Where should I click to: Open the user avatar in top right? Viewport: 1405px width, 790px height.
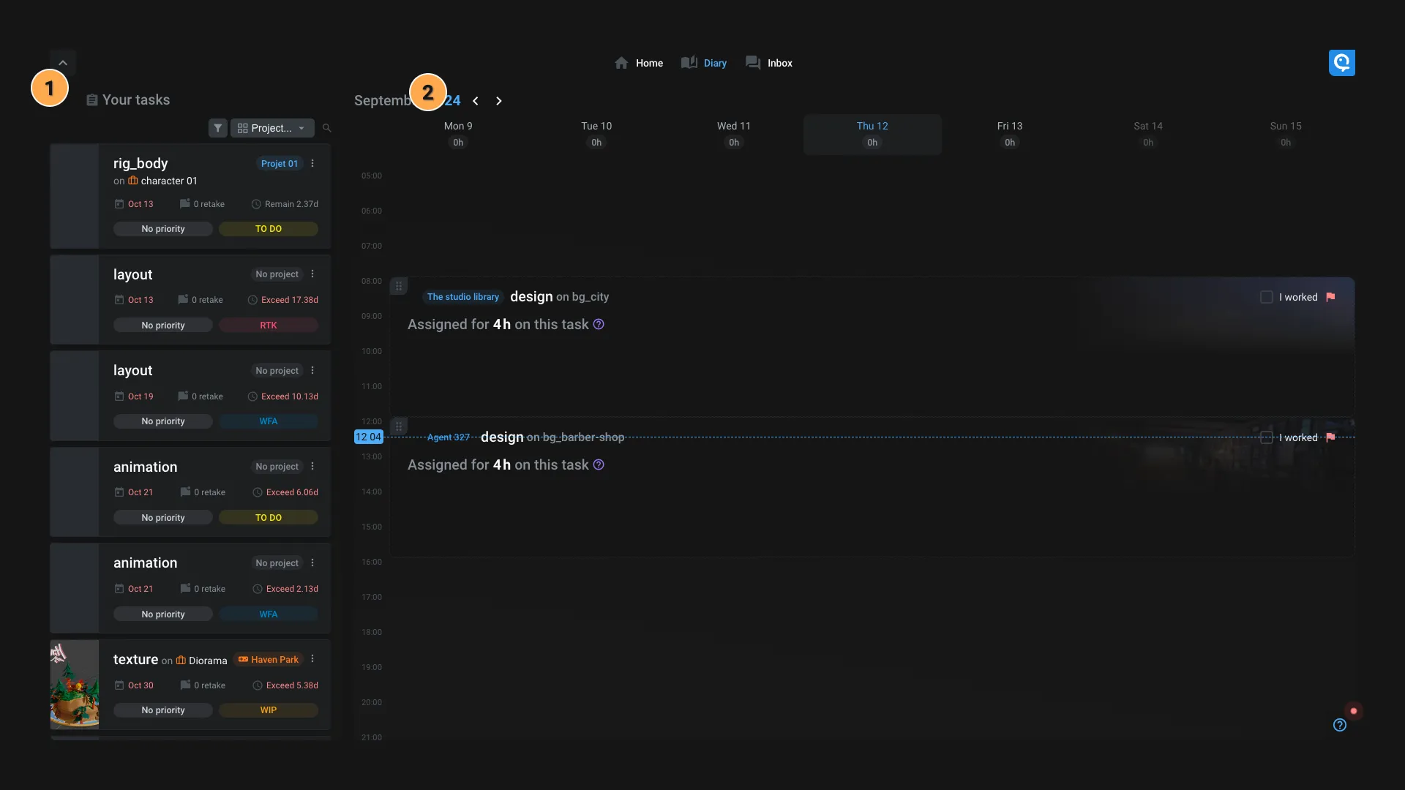pos(1341,63)
